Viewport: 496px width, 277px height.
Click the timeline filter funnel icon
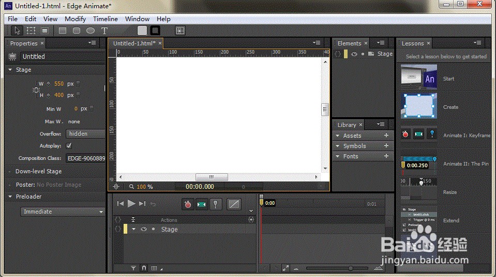coord(133,268)
